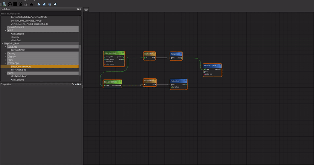314x165 pixels.
Task: Align selected nodes to the bottom edge
Action: click(x=55, y=4)
